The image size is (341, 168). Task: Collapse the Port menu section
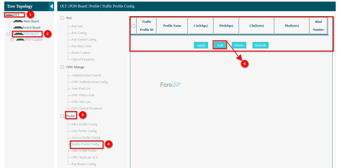click(62, 18)
